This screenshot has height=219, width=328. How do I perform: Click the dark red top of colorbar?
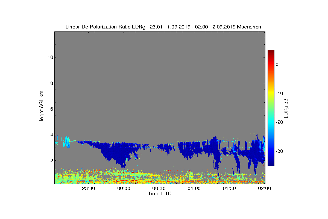271,52
